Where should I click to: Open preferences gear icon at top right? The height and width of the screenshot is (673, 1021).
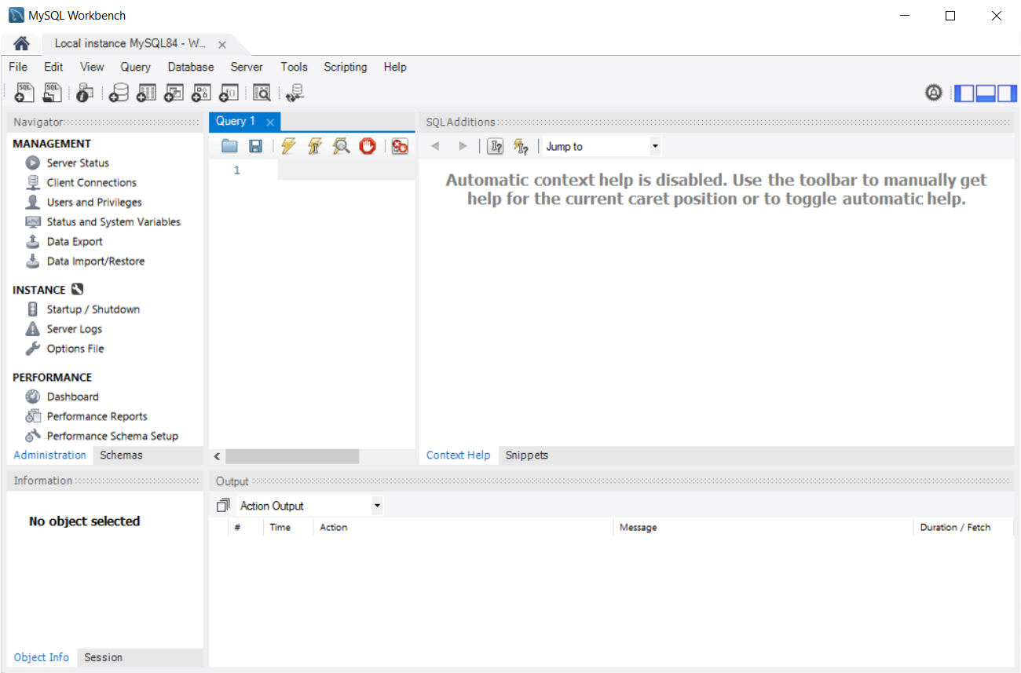coord(934,93)
